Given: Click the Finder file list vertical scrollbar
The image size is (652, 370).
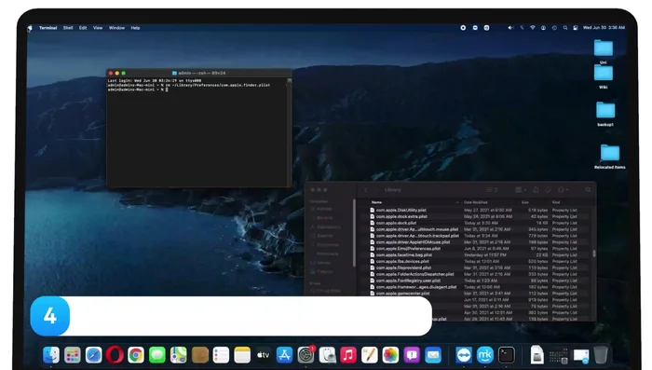Looking at the screenshot, I should coord(594,254).
